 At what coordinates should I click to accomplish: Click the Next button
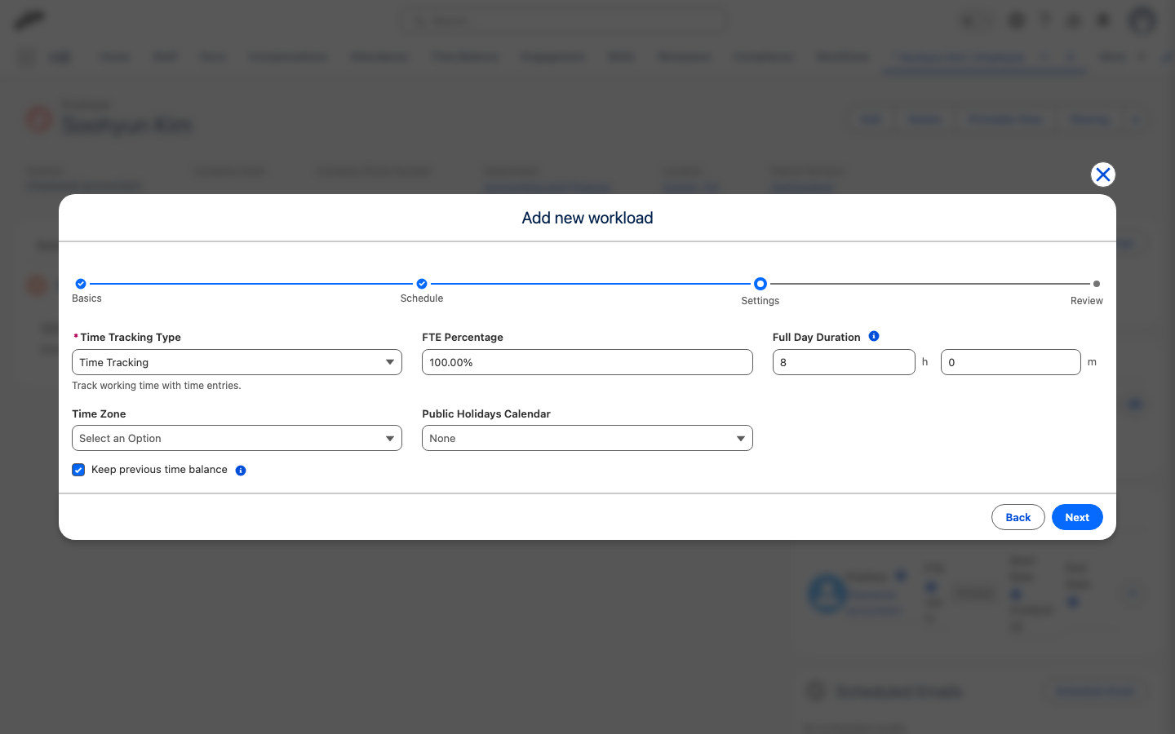coord(1077,517)
